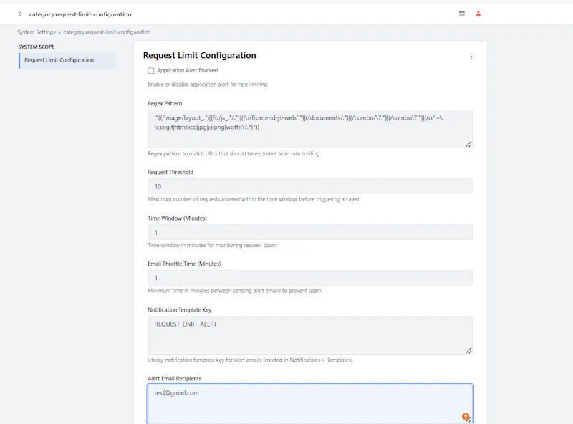Click the 'Maximum number of requests allowed' description
The image size is (573, 424).
click(254, 199)
